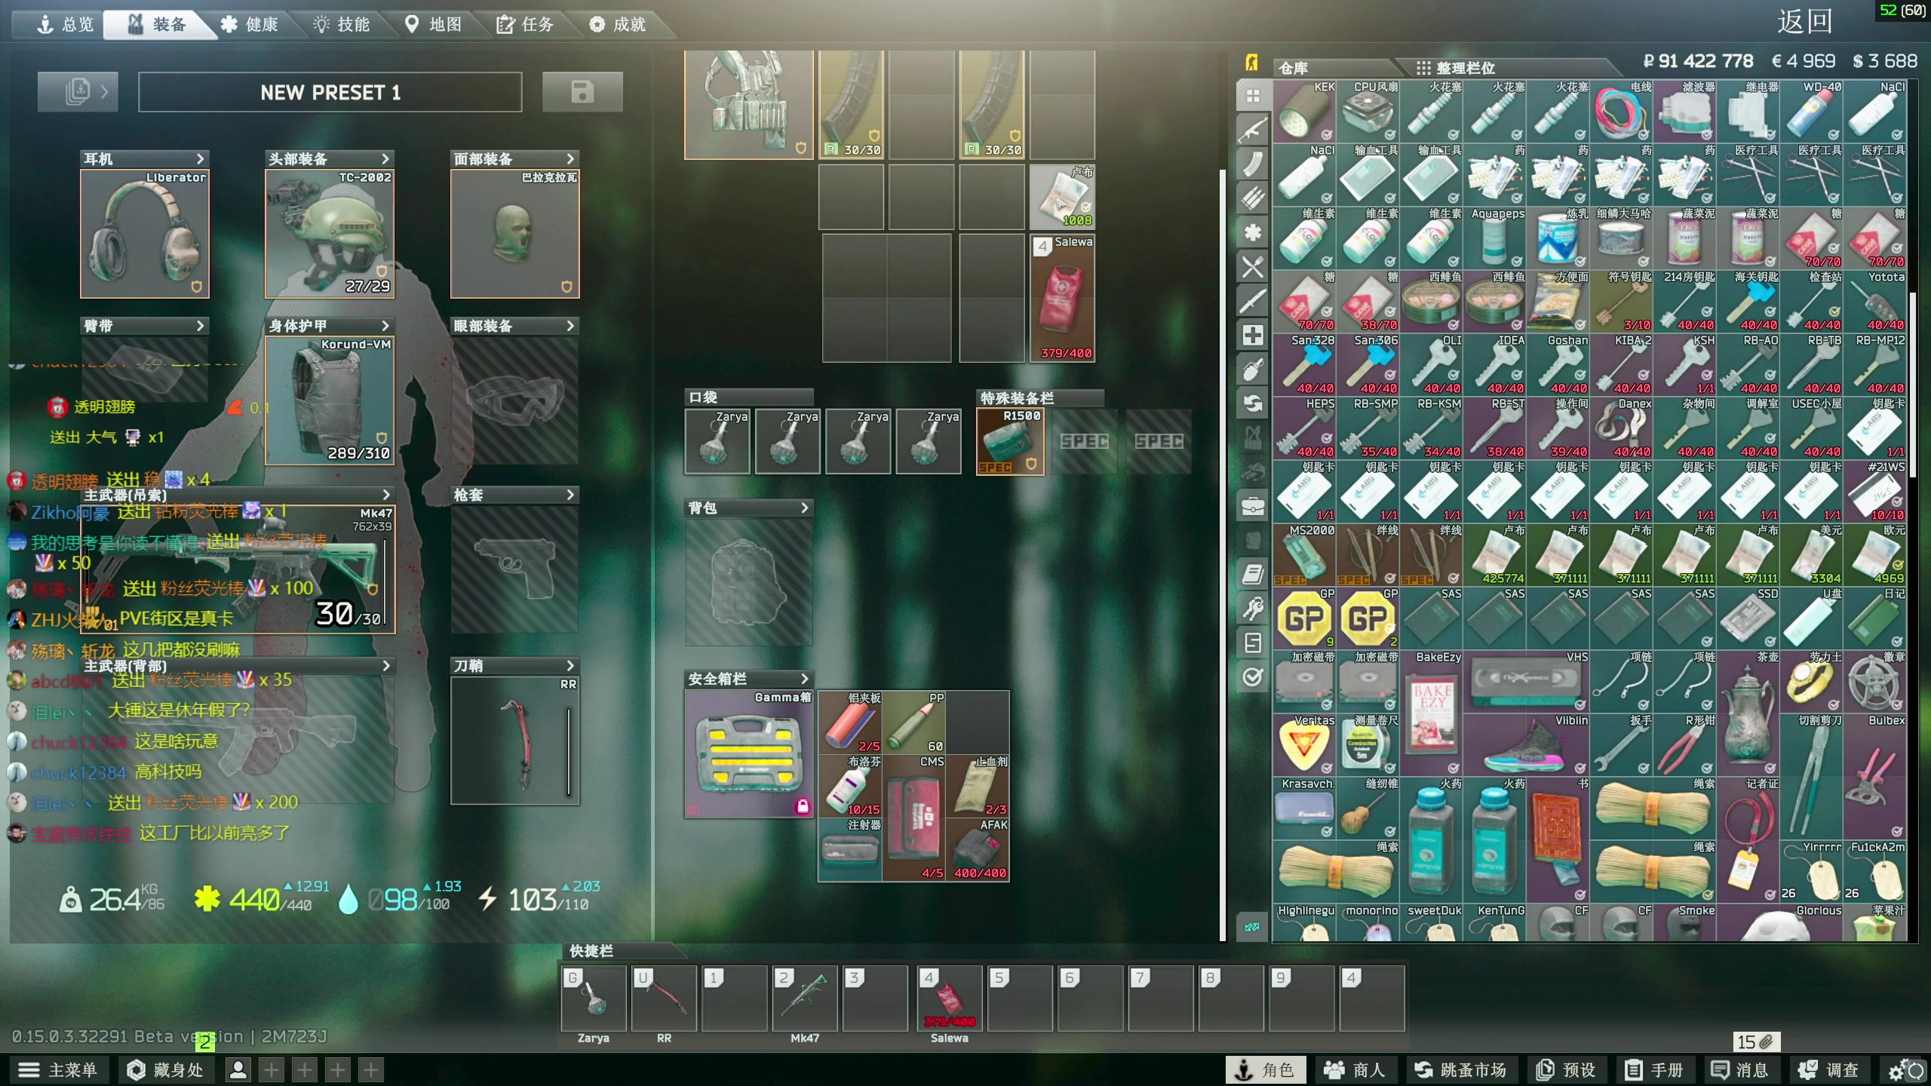
Task: Expand the 枪套 holster slot arrow
Action: pyautogui.click(x=570, y=495)
